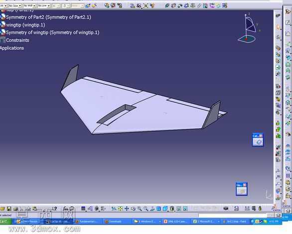
Task: Click the Save disk icon in bottom toolbar
Action: (x=9, y=209)
